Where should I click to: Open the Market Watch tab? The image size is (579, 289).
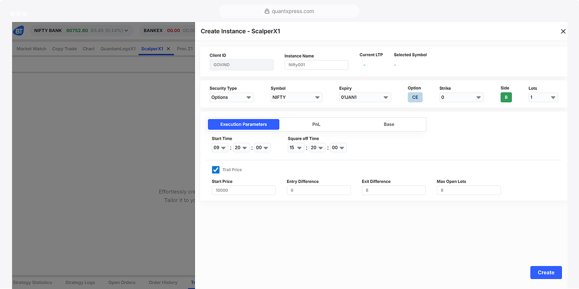click(x=32, y=49)
